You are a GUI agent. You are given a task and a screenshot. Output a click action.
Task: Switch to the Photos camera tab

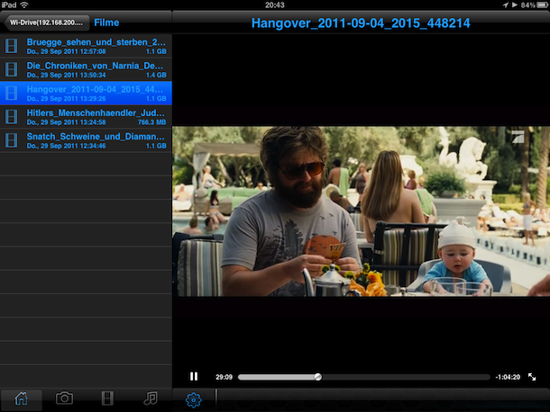(64, 399)
